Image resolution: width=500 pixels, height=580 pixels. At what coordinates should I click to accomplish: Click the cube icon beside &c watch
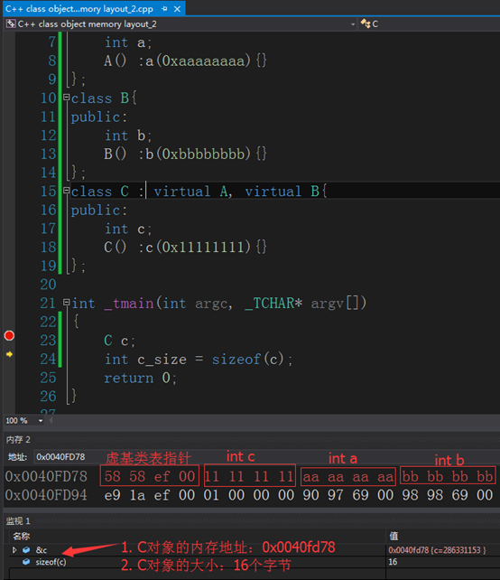click(26, 550)
